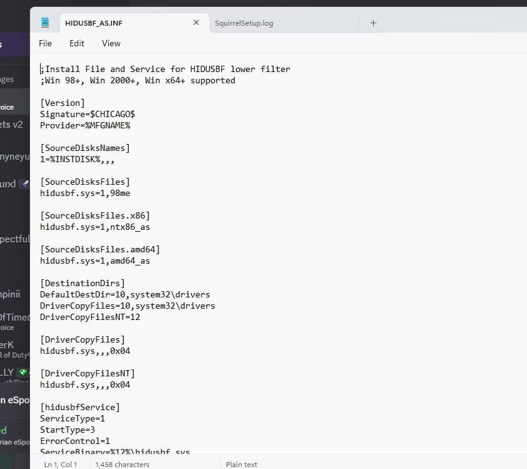Click the Notepad app icon in title bar
The width and height of the screenshot is (527, 469).
point(44,23)
